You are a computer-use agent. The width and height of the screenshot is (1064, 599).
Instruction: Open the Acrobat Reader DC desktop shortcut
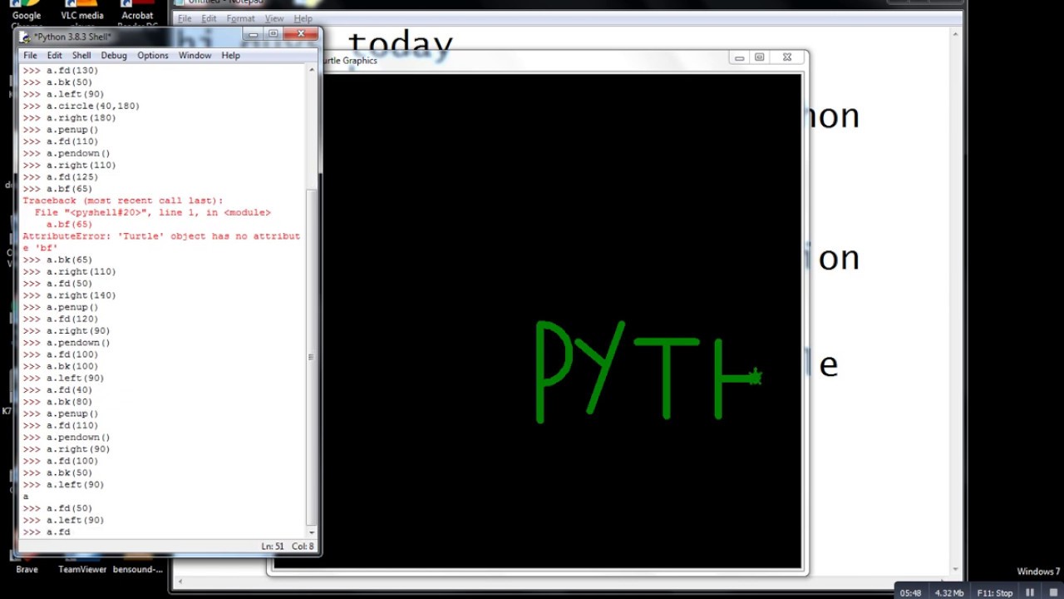click(x=137, y=15)
